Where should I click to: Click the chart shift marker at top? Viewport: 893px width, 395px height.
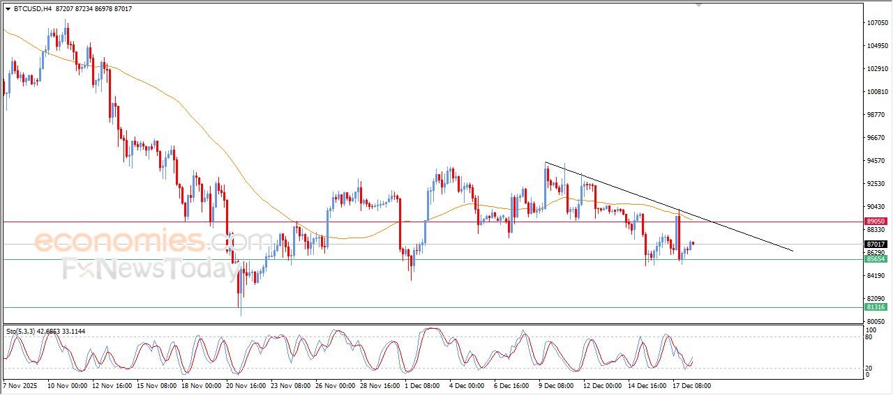click(x=698, y=5)
